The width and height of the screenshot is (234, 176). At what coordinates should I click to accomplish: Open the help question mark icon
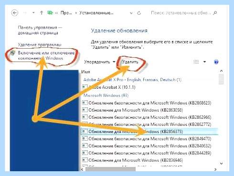click(x=216, y=62)
